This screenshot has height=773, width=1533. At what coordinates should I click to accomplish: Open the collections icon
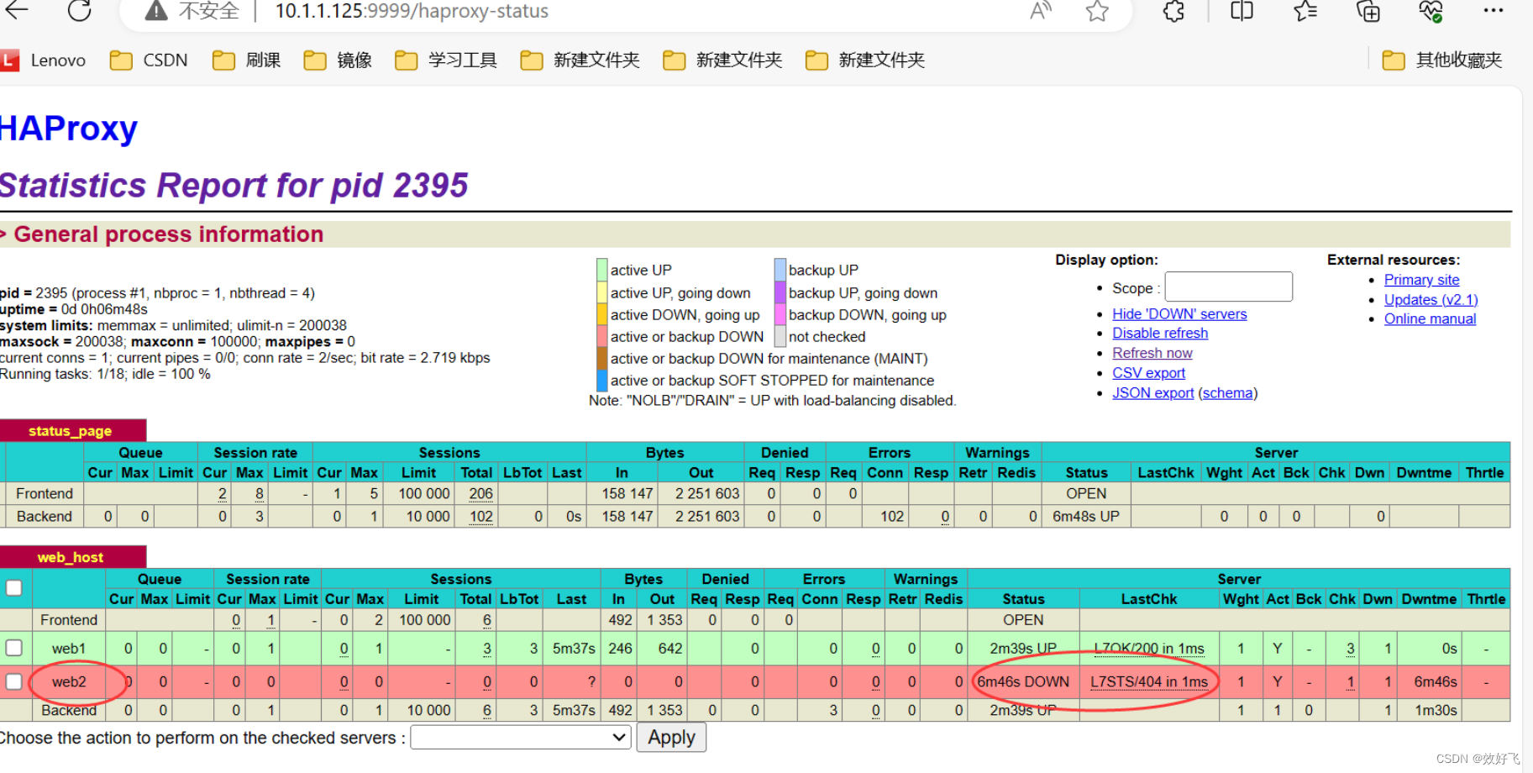pos(1368,11)
